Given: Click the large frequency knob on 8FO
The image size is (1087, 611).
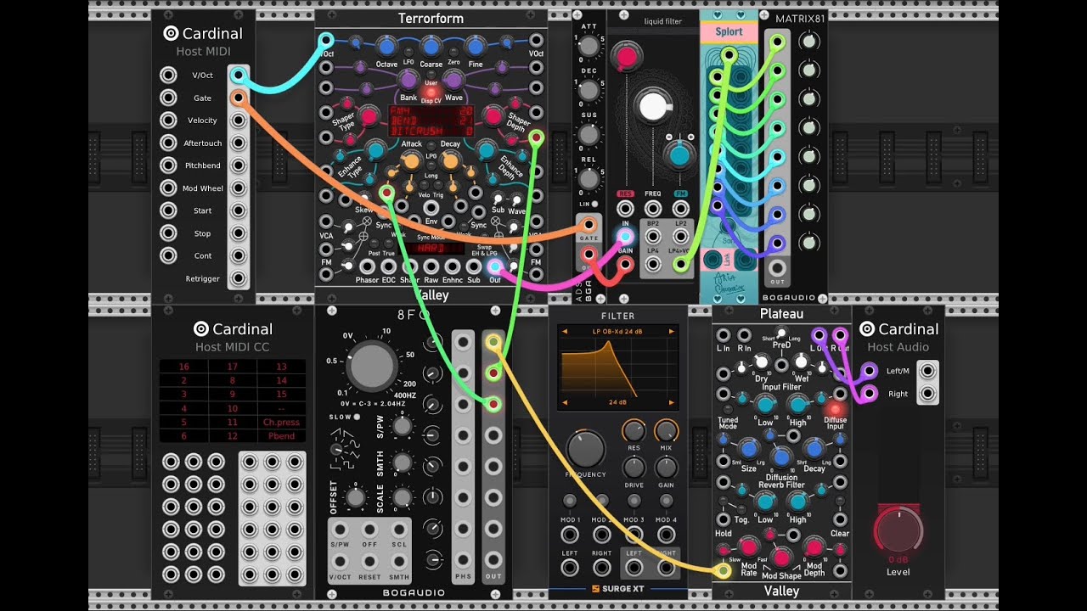Looking at the screenshot, I should click(371, 367).
